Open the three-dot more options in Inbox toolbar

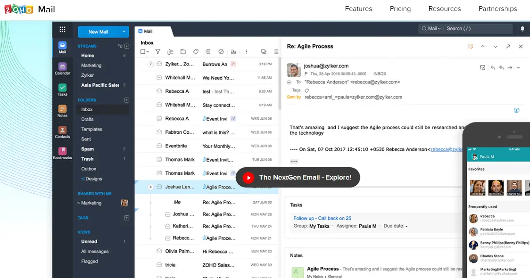coord(246,52)
